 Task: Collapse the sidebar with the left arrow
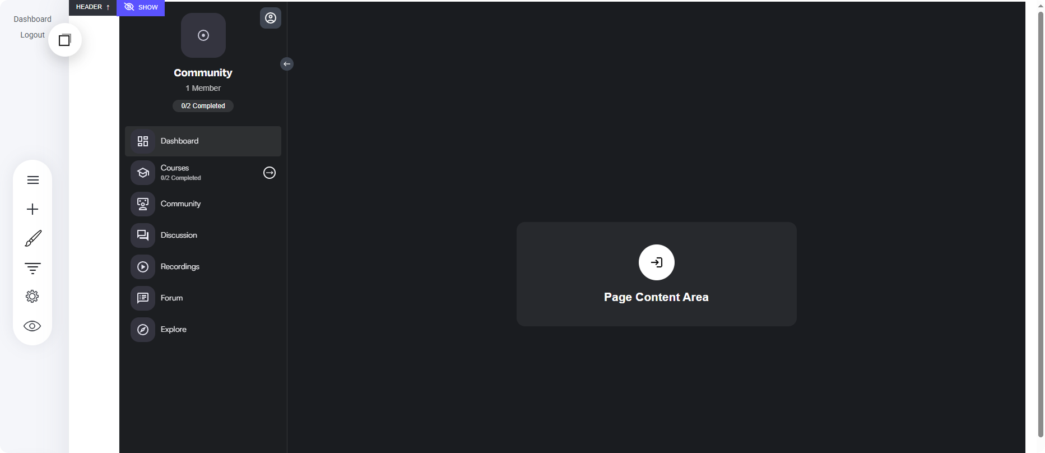pyautogui.click(x=287, y=64)
